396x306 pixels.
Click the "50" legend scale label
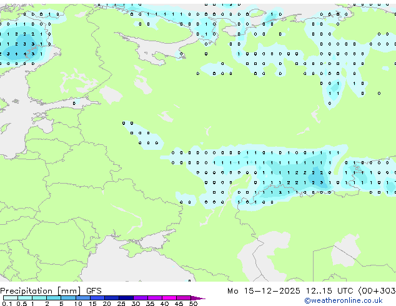[x=193, y=304]
